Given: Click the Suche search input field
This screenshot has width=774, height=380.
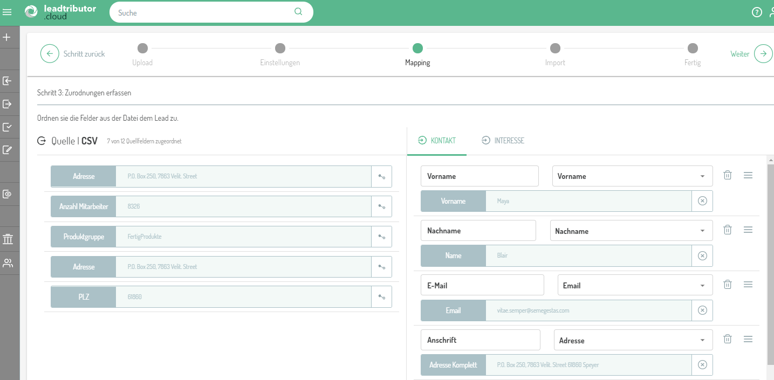Looking at the screenshot, I should click(205, 12).
